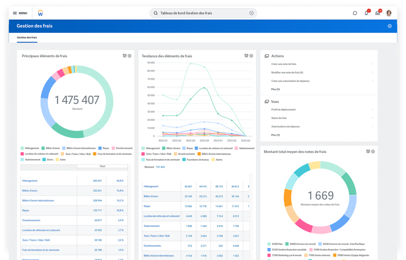Click chevron next to 'Profil de déplacement'
Image resolution: width=406 pixels, height=260 pixels.
click(373, 109)
